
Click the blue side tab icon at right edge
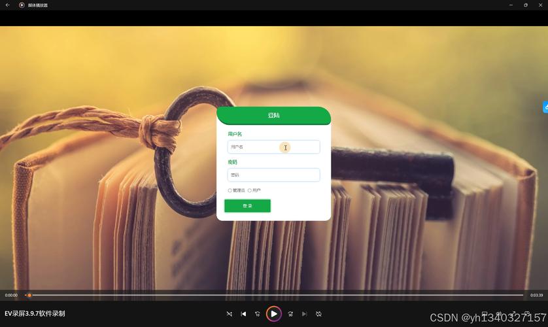545,107
